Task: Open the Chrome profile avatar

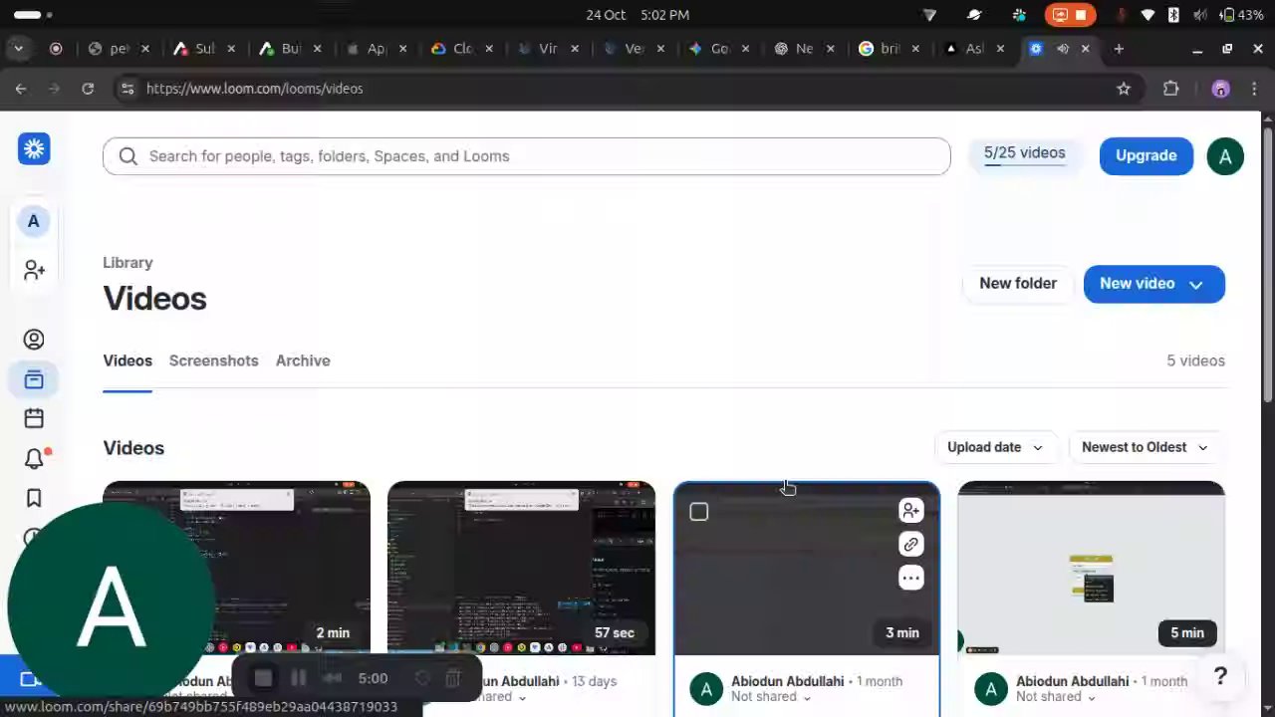Action: 1220,89
